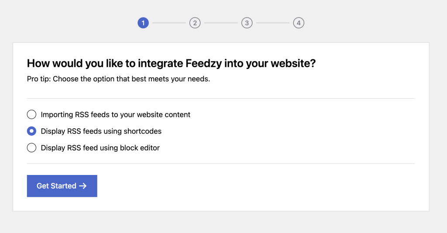Click the "Importing RSS feeds to your website content" label
The image size is (447, 233).
(116, 115)
